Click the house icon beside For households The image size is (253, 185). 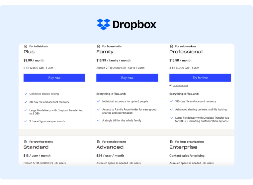[99, 46]
